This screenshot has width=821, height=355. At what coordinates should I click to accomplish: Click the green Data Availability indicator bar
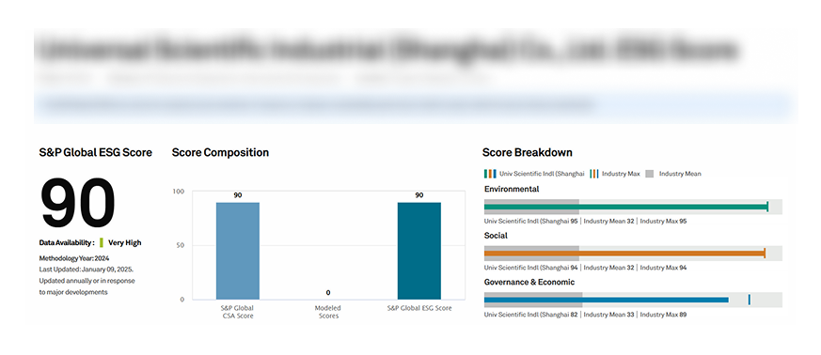click(101, 242)
